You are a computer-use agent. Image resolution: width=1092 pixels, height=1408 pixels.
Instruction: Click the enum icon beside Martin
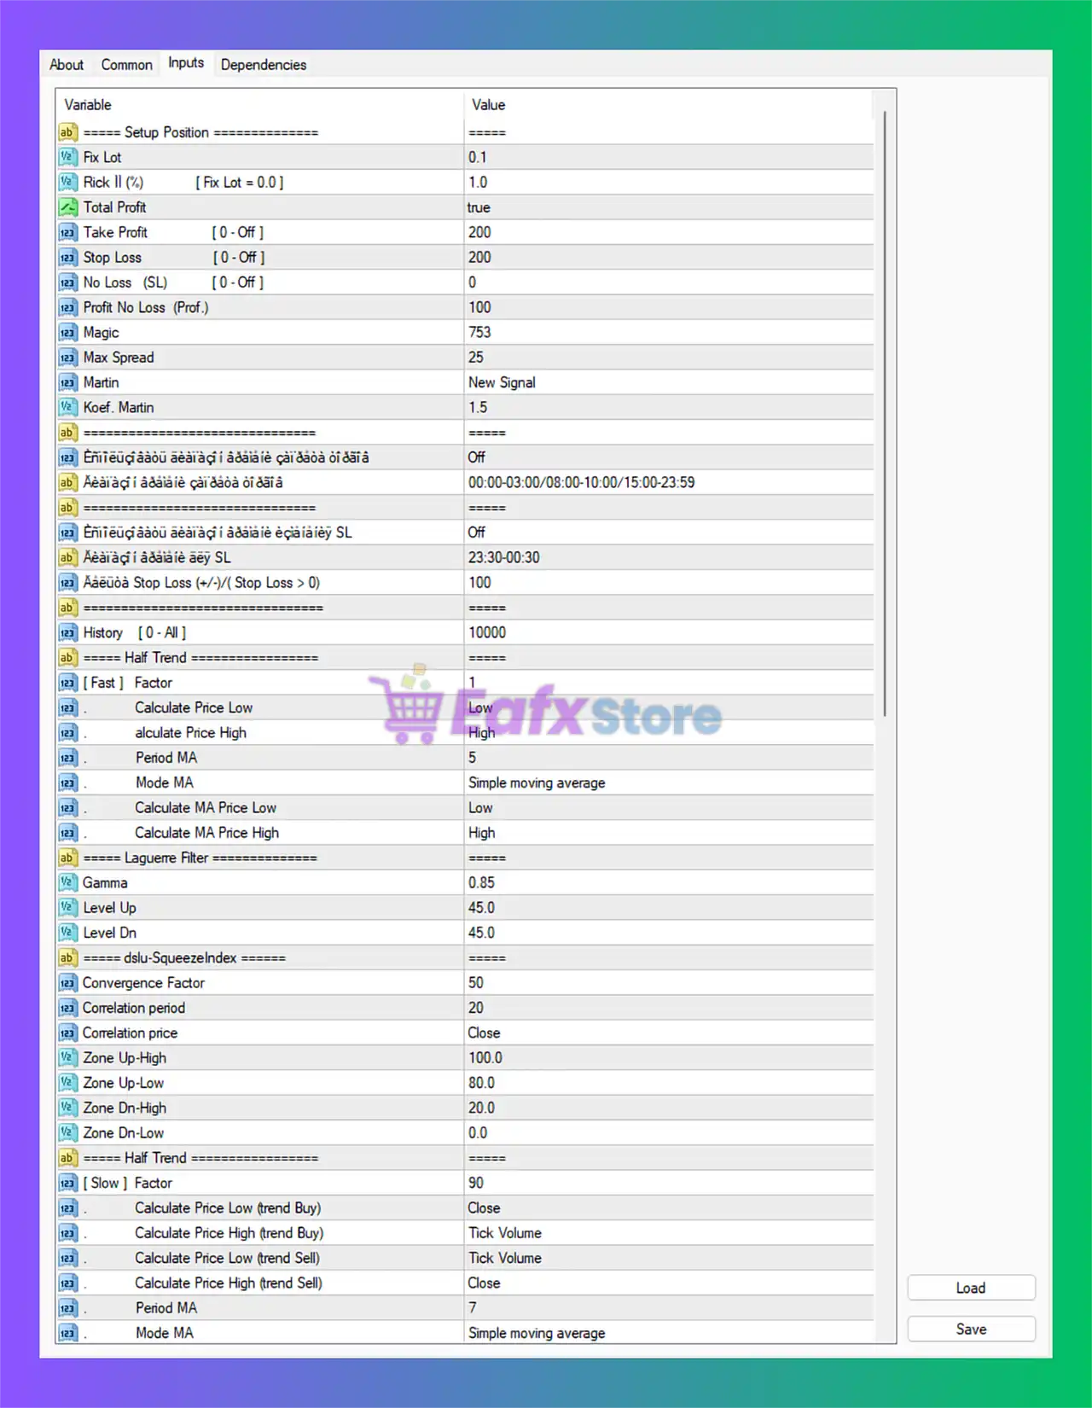pos(67,382)
